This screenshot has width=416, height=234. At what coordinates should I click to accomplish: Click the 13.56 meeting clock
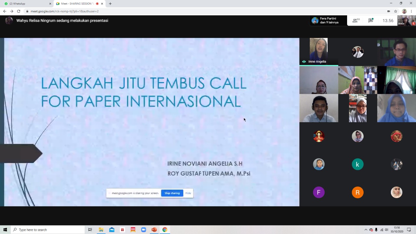coord(388,20)
